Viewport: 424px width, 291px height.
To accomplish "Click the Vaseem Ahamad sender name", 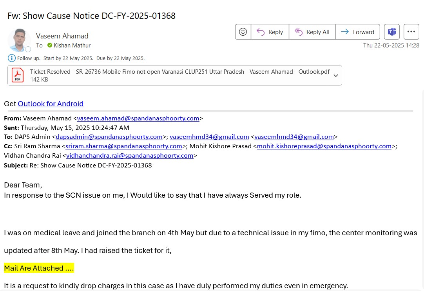I will [x=62, y=36].
